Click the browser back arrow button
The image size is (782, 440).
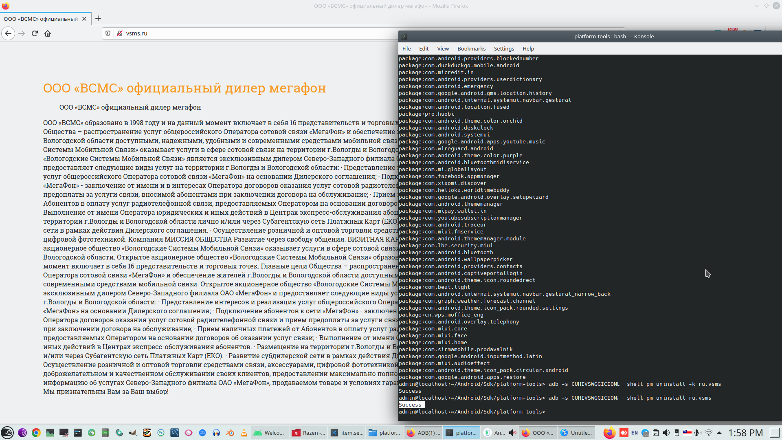coord(8,33)
